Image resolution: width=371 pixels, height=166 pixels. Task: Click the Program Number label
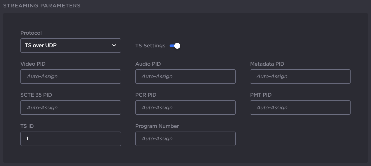click(157, 126)
